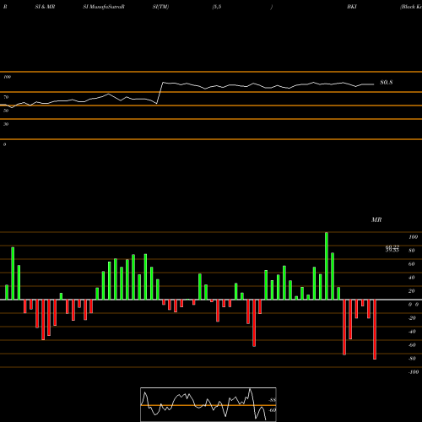Open the mini overview chart thumbnail at bottom
The image size is (422, 422).
click(x=208, y=404)
